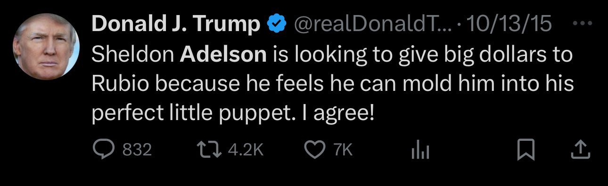Click the 7K likes count
The image size is (608, 186).
[343, 150]
